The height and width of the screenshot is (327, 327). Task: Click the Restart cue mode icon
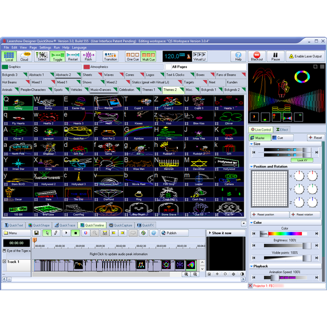73,56
